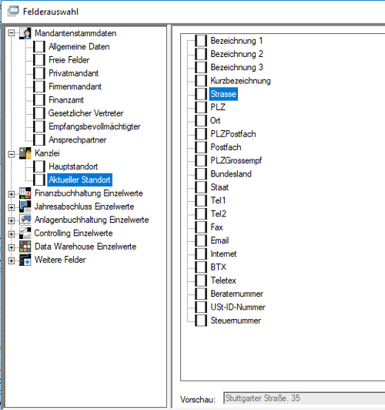Tick the Ort field checkbox
This screenshot has width=385, height=410.
click(201, 120)
